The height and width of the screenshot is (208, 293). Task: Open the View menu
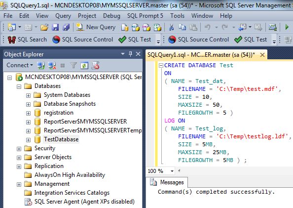click(42, 16)
